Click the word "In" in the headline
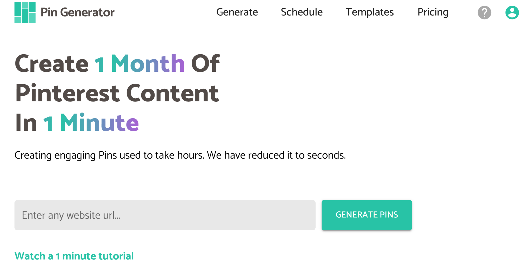This screenshot has width=532, height=280. point(26,123)
